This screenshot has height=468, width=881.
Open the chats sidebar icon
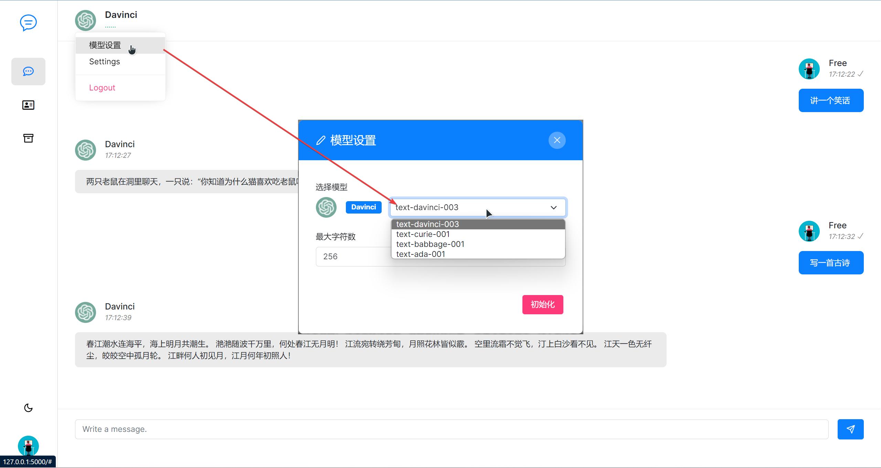(28, 71)
